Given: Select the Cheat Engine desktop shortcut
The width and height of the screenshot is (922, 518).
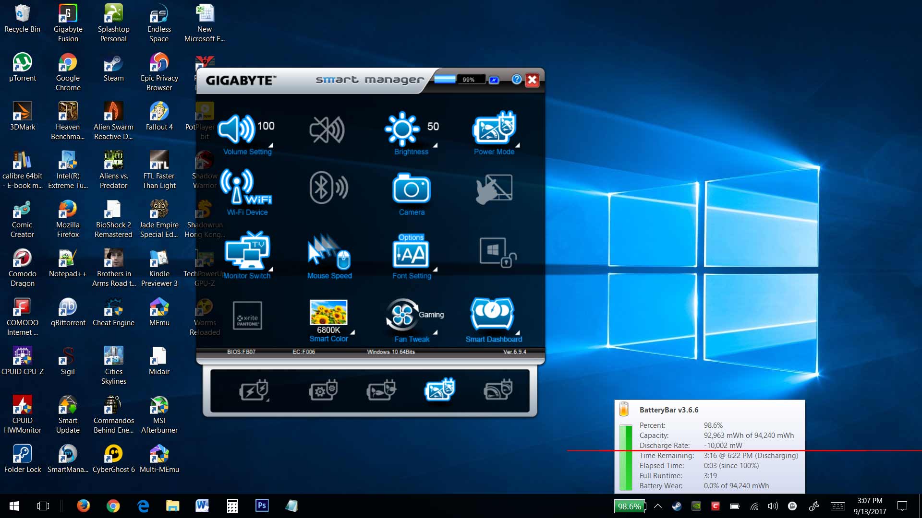Looking at the screenshot, I should click(x=113, y=312).
